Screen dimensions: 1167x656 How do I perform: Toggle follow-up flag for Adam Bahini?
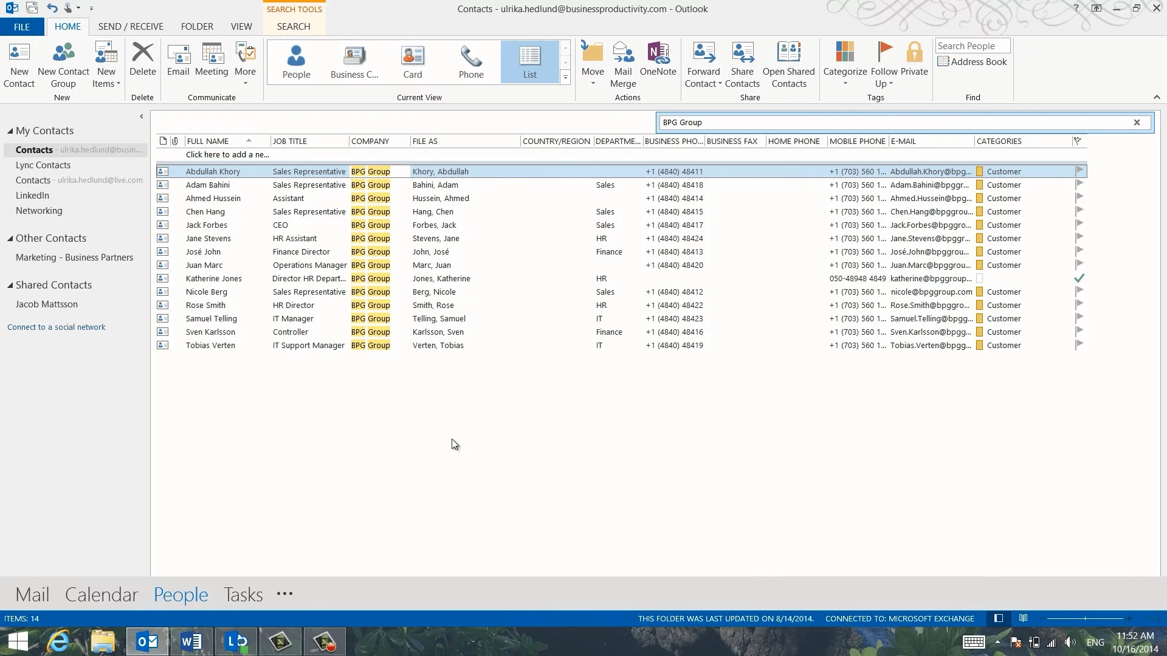(1079, 185)
